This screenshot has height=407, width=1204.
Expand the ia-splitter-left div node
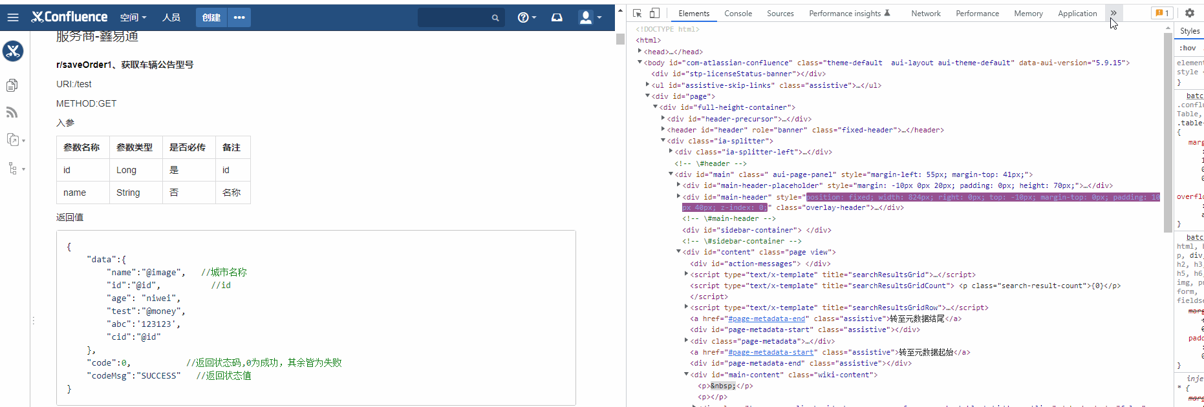pyautogui.click(x=671, y=152)
